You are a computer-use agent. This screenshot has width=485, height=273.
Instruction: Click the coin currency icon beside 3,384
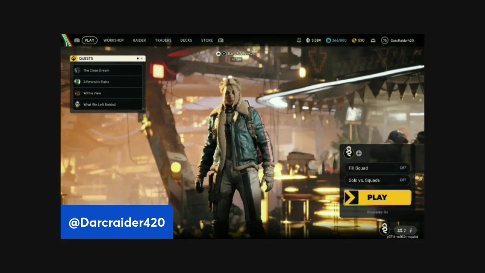pyautogui.click(x=308, y=40)
